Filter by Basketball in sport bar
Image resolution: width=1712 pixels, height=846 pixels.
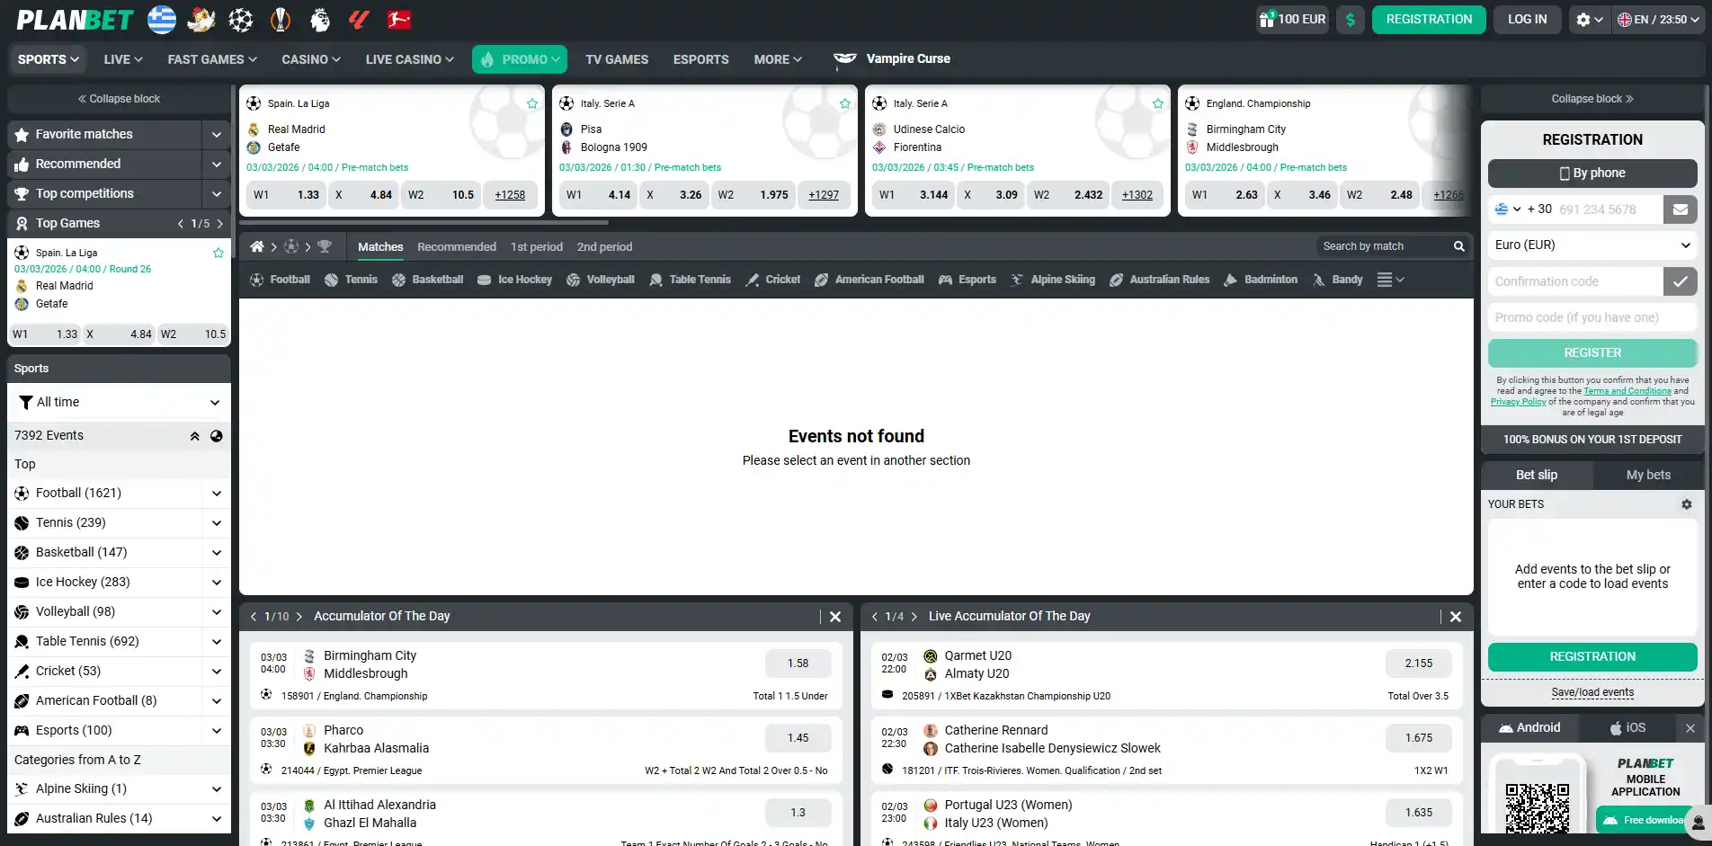(x=427, y=280)
